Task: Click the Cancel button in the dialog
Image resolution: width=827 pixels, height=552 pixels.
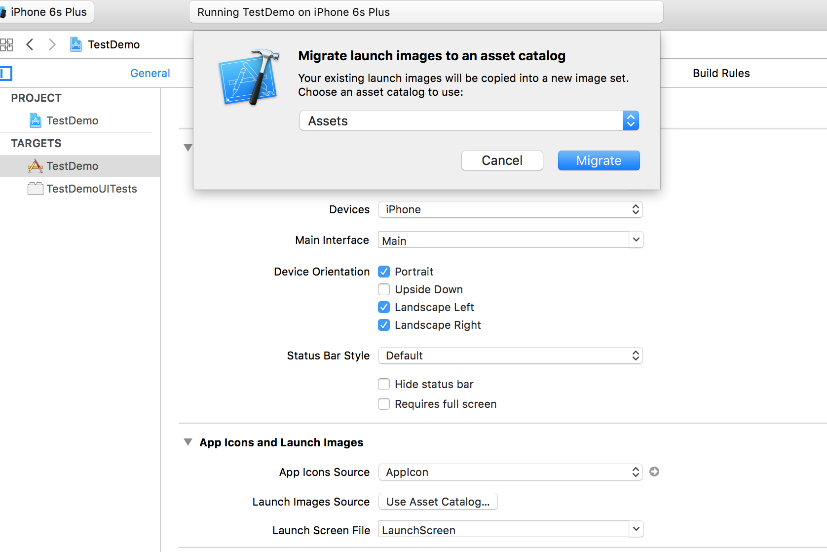Action: pyautogui.click(x=502, y=160)
